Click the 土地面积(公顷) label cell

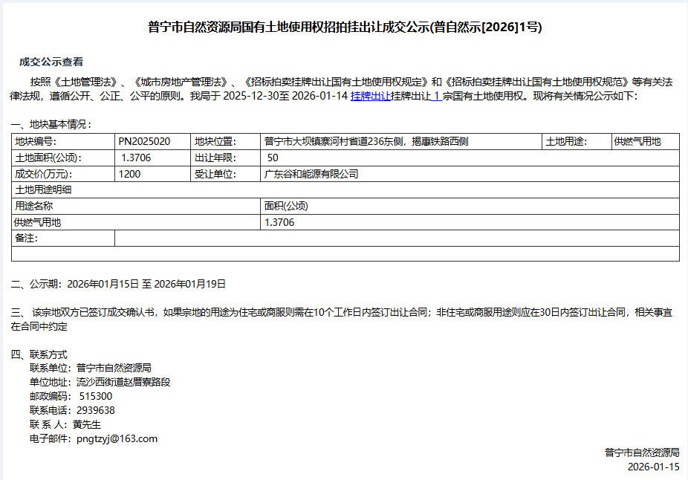[48, 158]
